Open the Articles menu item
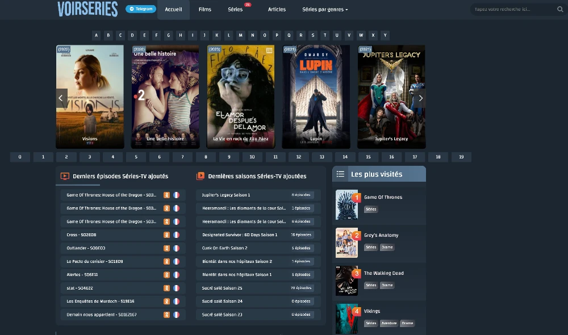Image resolution: width=568 pixels, height=335 pixels. [277, 10]
